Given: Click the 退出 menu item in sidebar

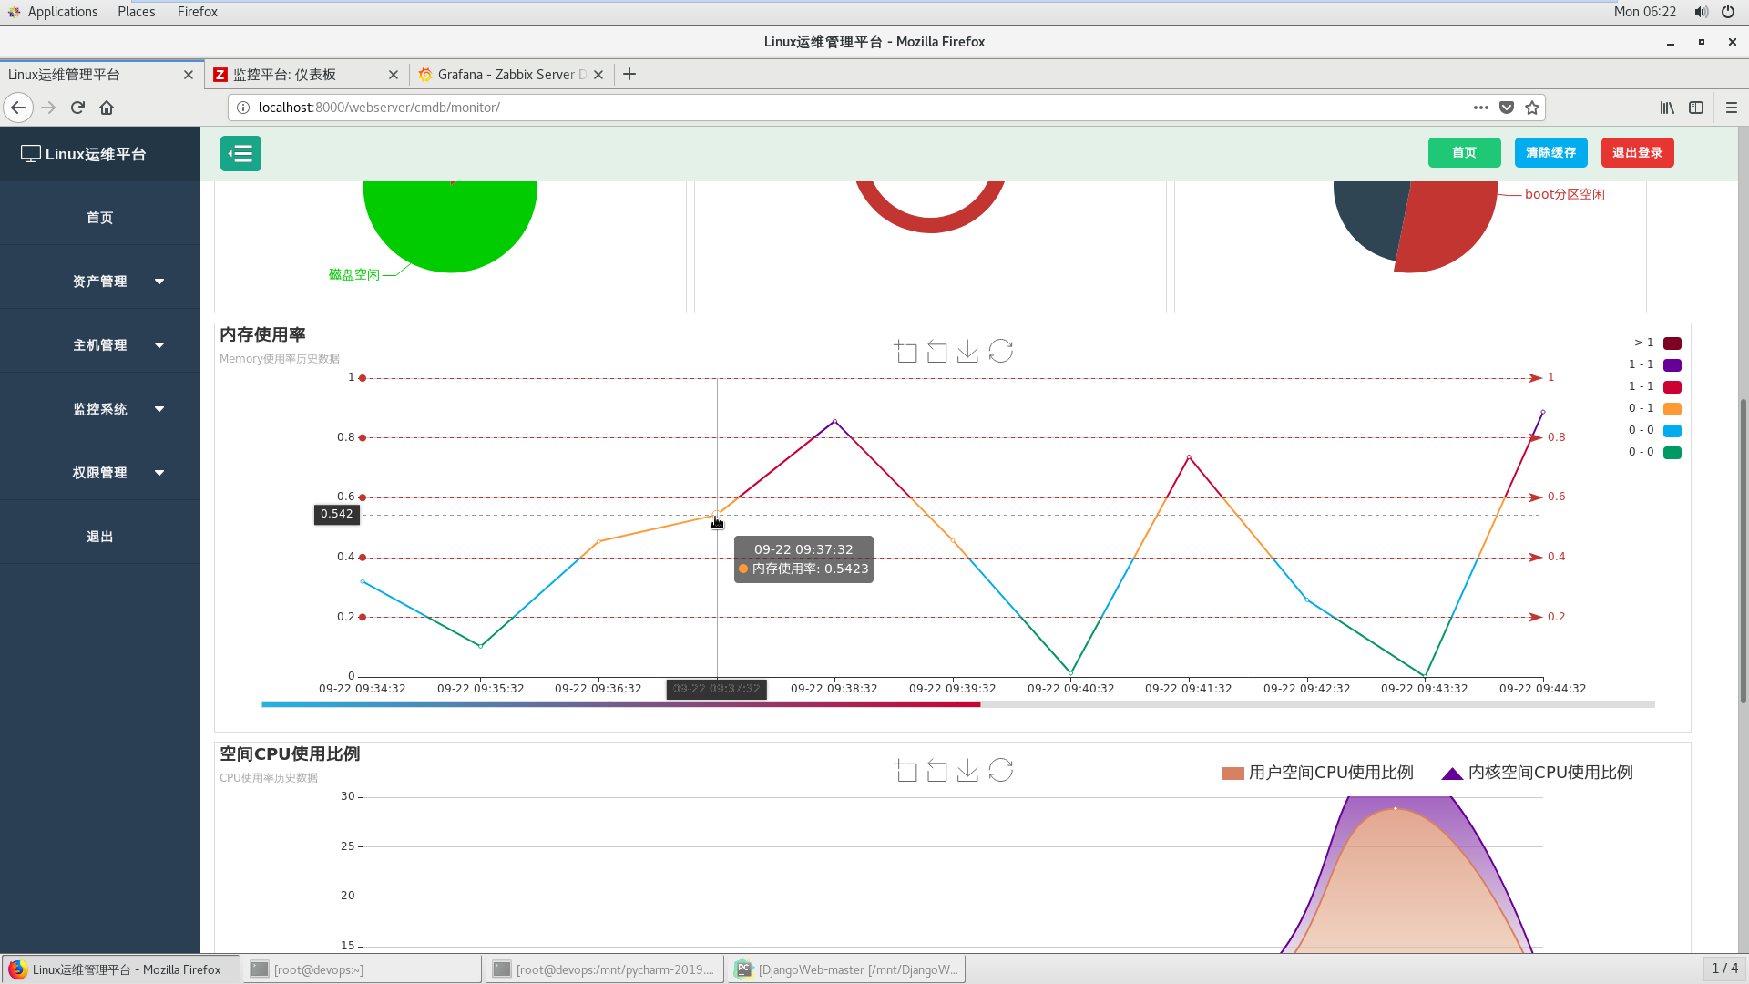Looking at the screenshot, I should coord(99,535).
